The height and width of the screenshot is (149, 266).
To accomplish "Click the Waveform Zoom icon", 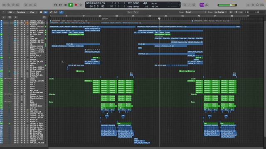I will pyautogui.click(x=231, y=12).
